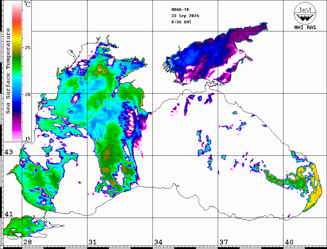Click the MHI RAS logo emblem
The width and height of the screenshot is (327, 249).
305,13
